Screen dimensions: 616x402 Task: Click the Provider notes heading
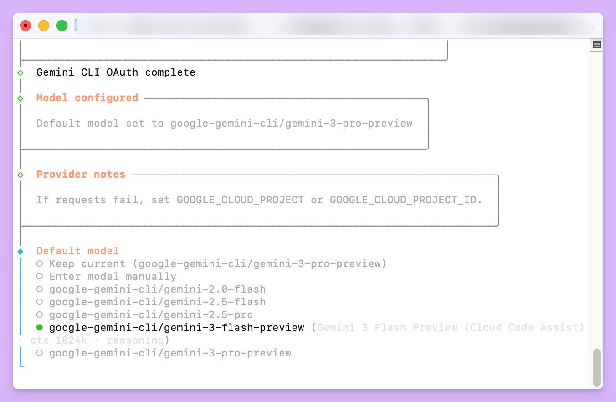(81, 175)
